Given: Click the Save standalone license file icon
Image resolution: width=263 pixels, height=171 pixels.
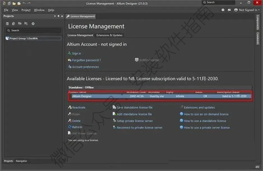Looking at the screenshot, I should click(114, 107).
